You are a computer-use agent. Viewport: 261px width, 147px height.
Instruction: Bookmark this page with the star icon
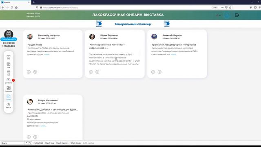tap(230, 7)
